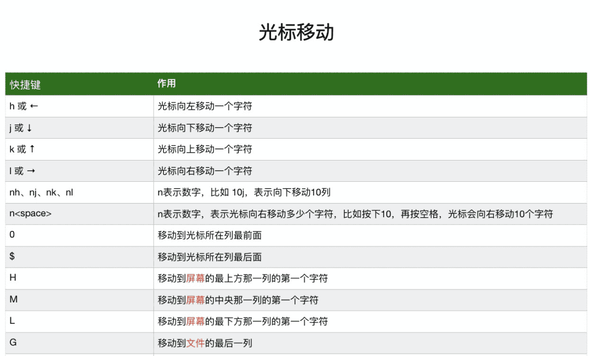Click the '$' shortcut cell
This screenshot has height=356, width=590.
[12, 257]
